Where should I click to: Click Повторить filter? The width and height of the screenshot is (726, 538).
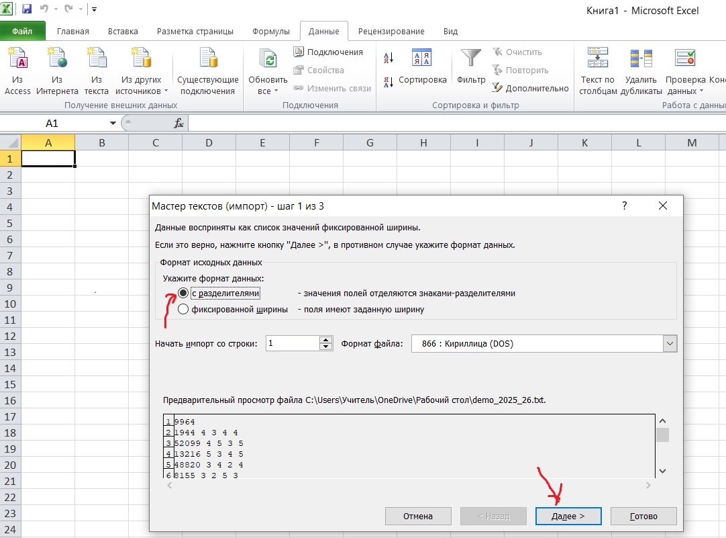coord(521,70)
